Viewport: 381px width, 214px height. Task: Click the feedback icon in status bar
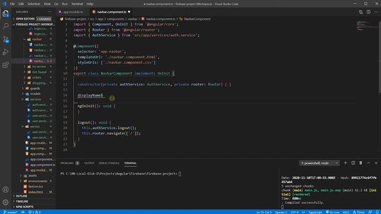pyautogui.click(x=370, y=212)
